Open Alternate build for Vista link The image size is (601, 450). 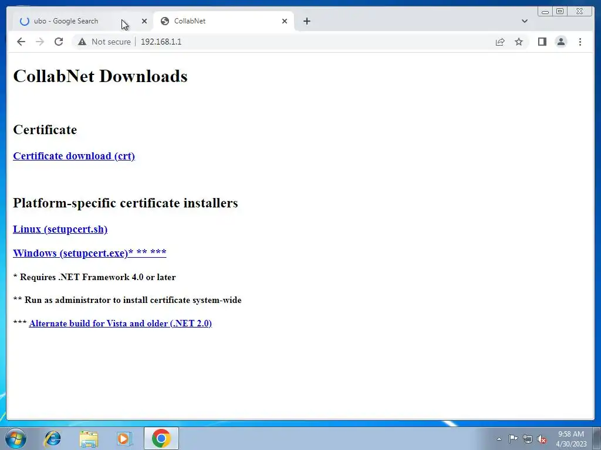tap(120, 323)
